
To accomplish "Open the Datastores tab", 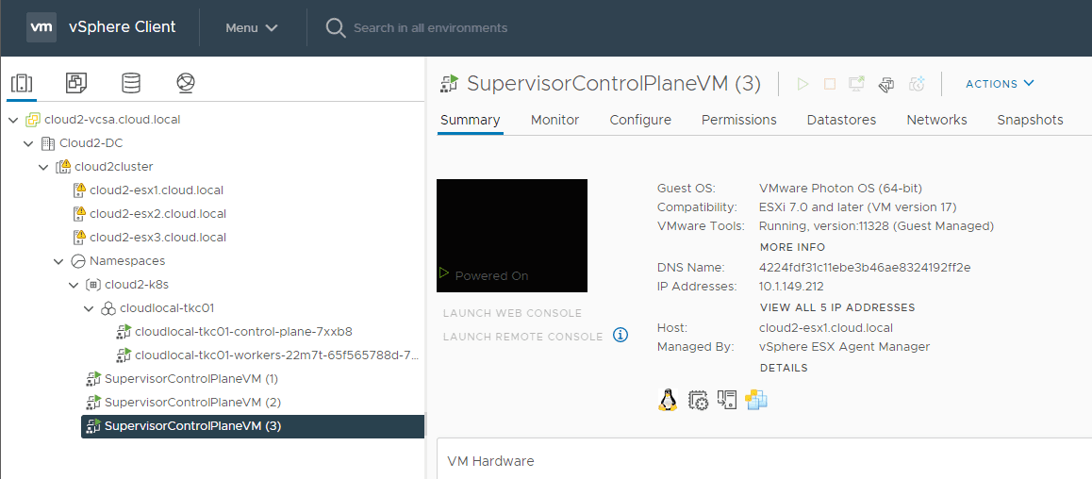I will click(x=841, y=120).
